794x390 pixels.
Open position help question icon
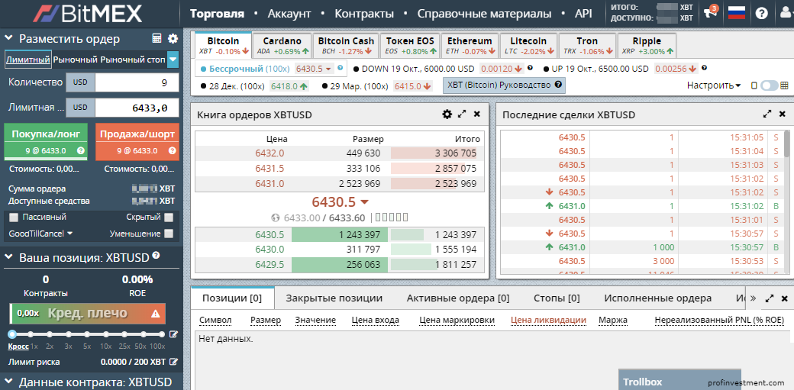(x=156, y=255)
